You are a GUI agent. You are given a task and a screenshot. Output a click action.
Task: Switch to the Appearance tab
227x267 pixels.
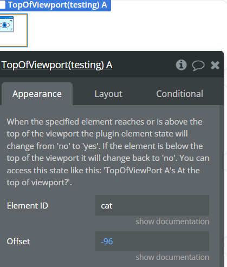coord(37,94)
